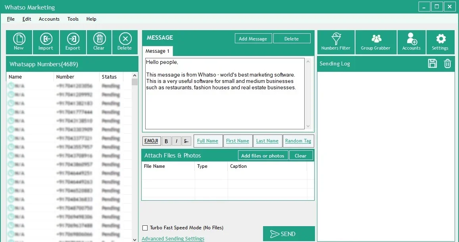Switch to the Message 1 tab
The width and height of the screenshot is (459, 242).
click(x=157, y=51)
